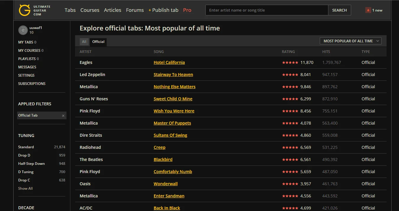This screenshot has height=211, width=399.
Task: Open the Courses menu item
Action: (90, 10)
